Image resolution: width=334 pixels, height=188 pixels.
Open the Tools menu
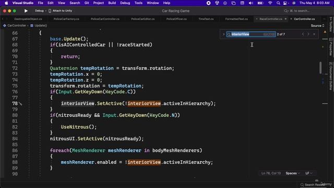coord(138,3)
